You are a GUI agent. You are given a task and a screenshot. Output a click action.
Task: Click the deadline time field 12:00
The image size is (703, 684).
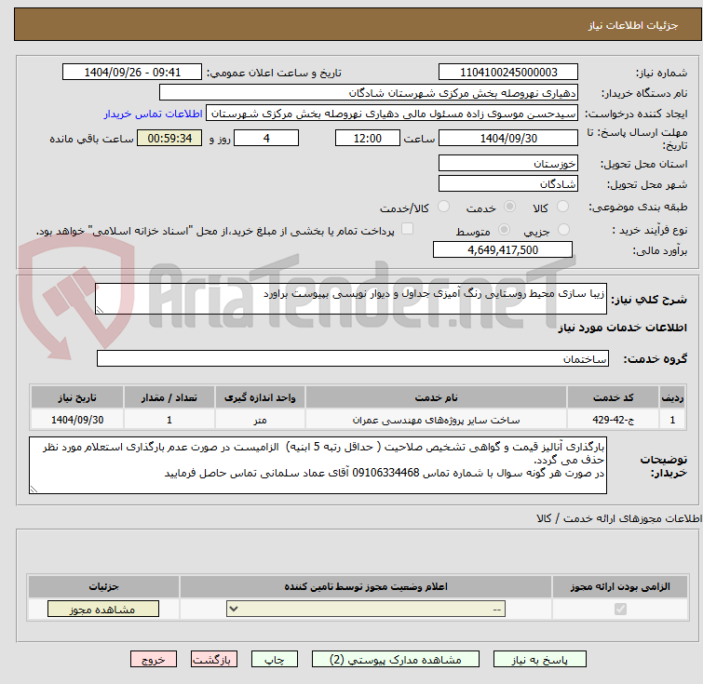coord(367,138)
